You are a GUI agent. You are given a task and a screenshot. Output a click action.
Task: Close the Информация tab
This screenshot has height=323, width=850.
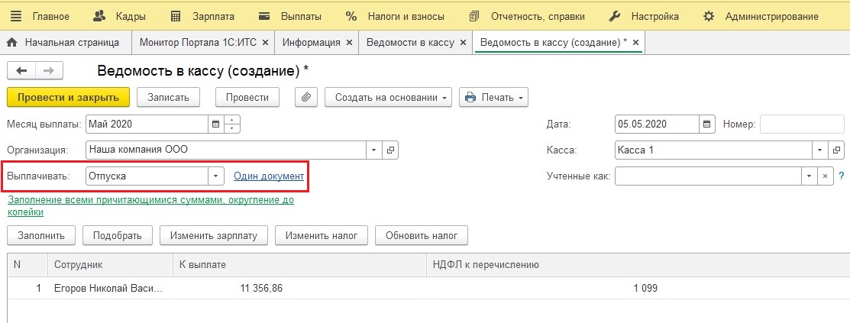(x=349, y=42)
